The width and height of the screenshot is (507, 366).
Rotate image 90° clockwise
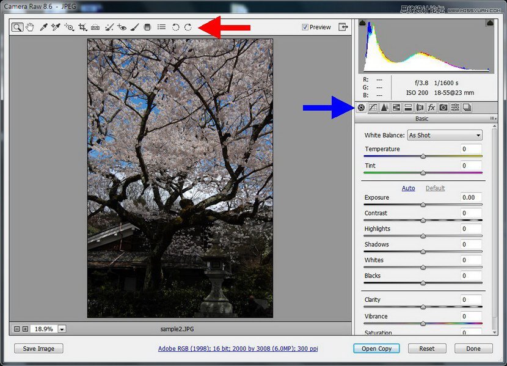[x=188, y=27]
